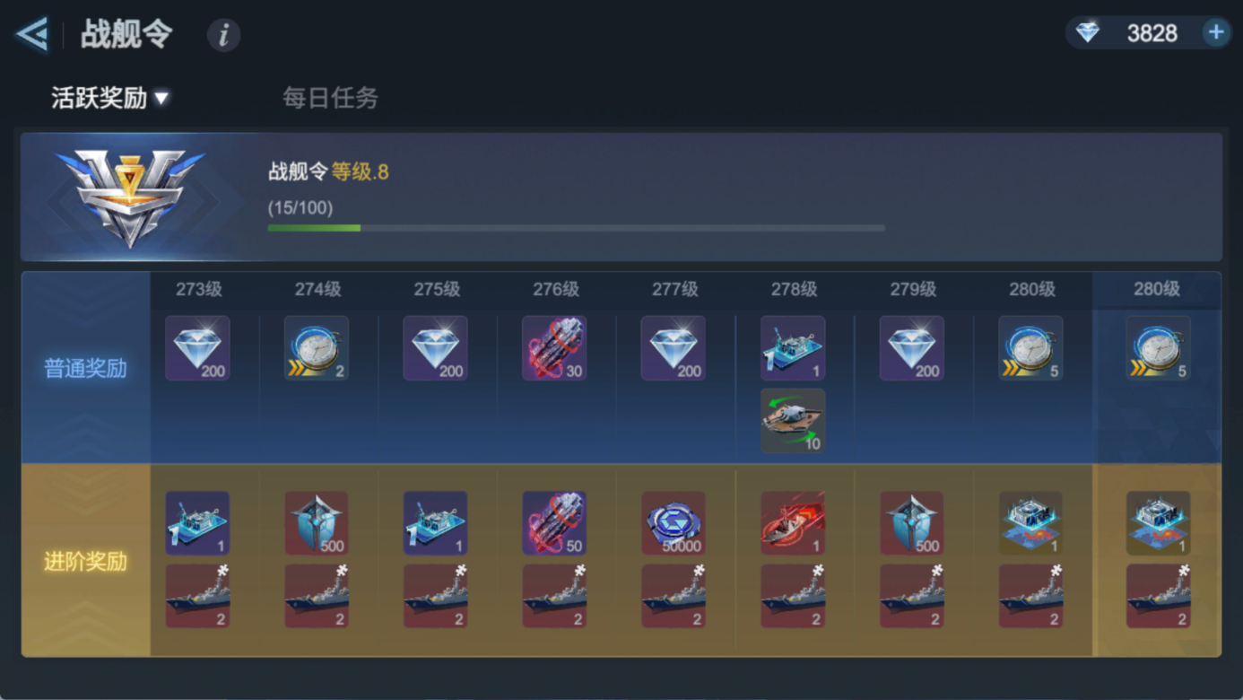Open the info icon beside 战舰令
Screen dimensions: 1243x700
pos(223,35)
